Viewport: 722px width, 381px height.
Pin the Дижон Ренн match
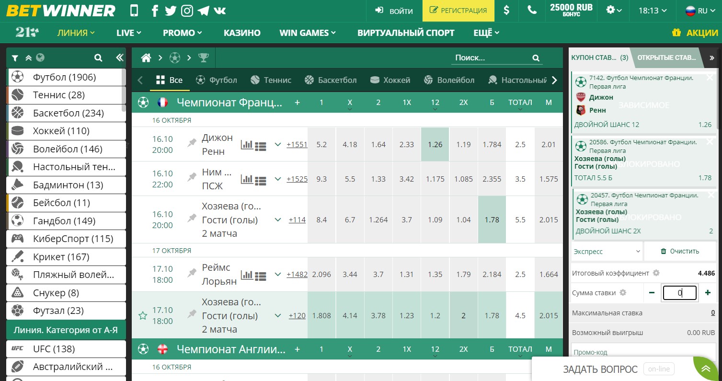192,142
